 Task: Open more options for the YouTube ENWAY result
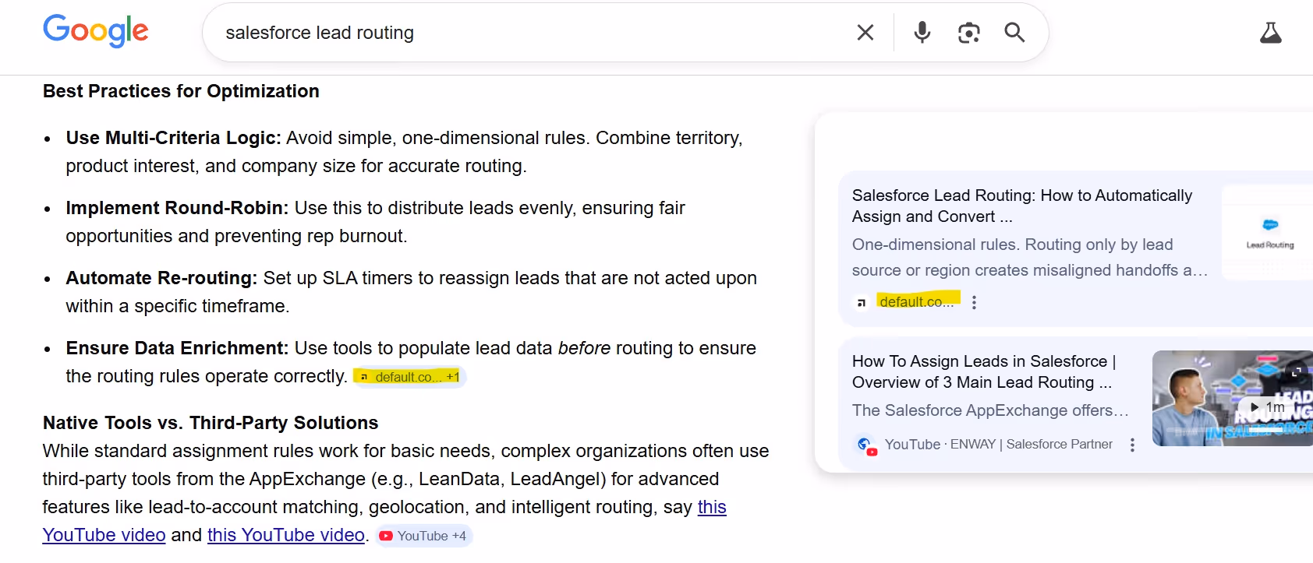point(1132,445)
